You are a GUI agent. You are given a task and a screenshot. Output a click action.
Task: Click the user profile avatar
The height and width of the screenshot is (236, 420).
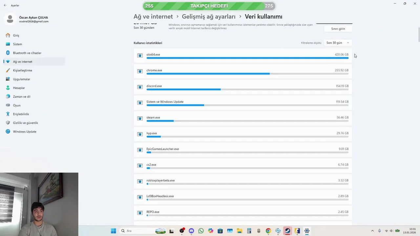[10, 19]
